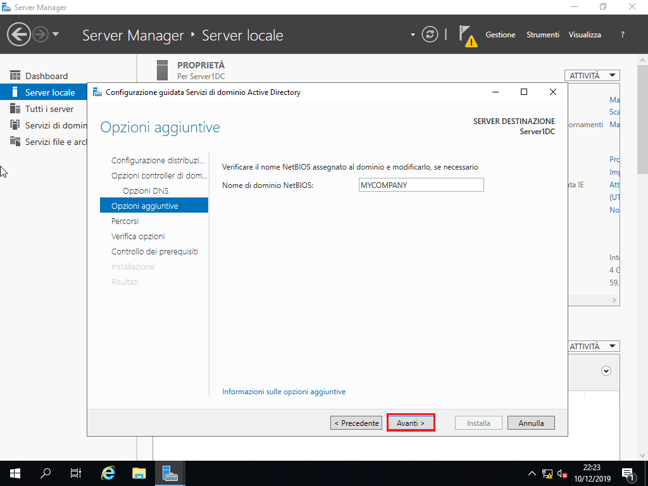Expand the upper ATTIVITÀ dropdown
Screen dimensions: 648x486
592,76
